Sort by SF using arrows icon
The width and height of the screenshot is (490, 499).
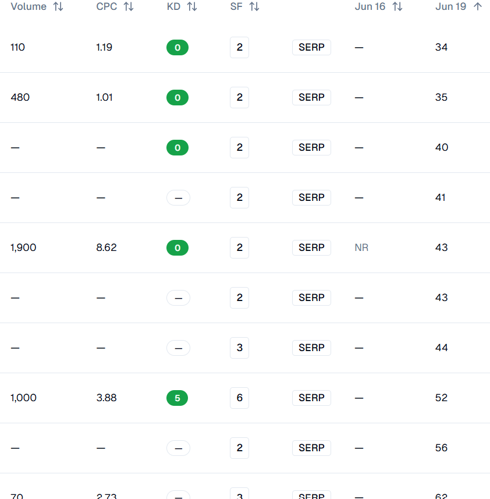point(254,6)
